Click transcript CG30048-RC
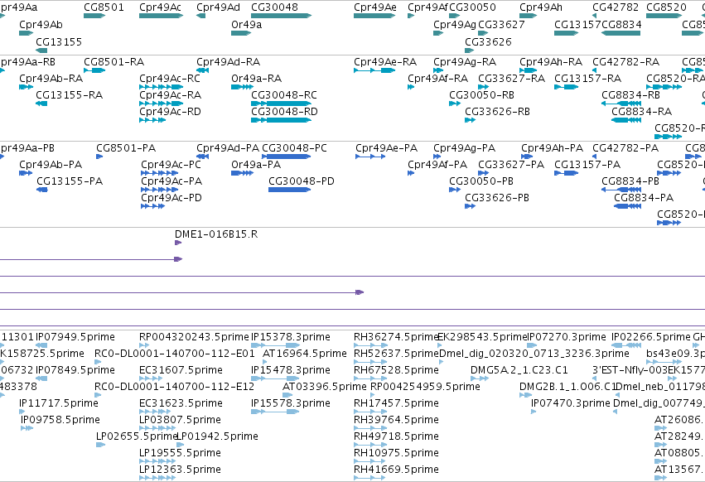This screenshot has height=482, width=705. (284, 95)
